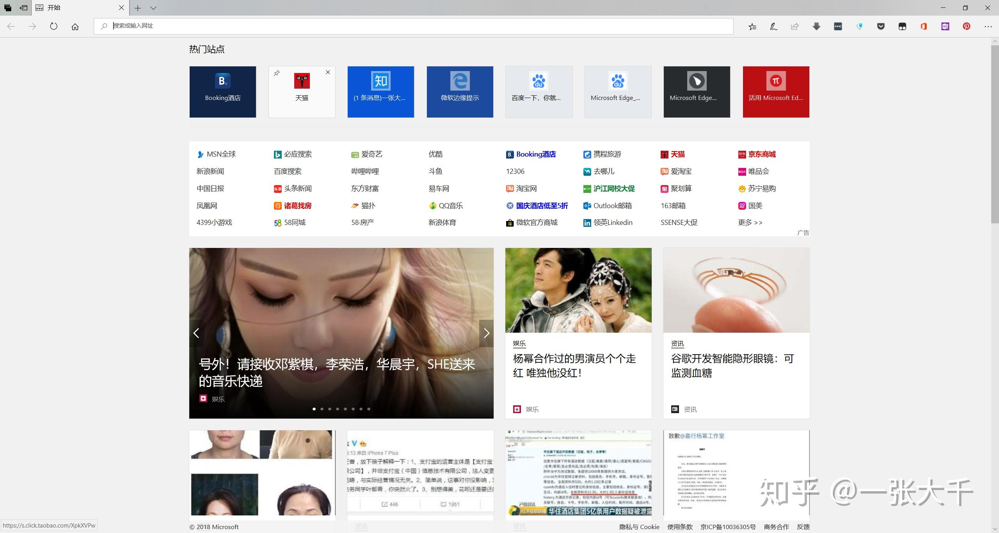Screen dimensions: 999x533
Task: Remove the 天猫 tile with its X
Action: point(328,72)
